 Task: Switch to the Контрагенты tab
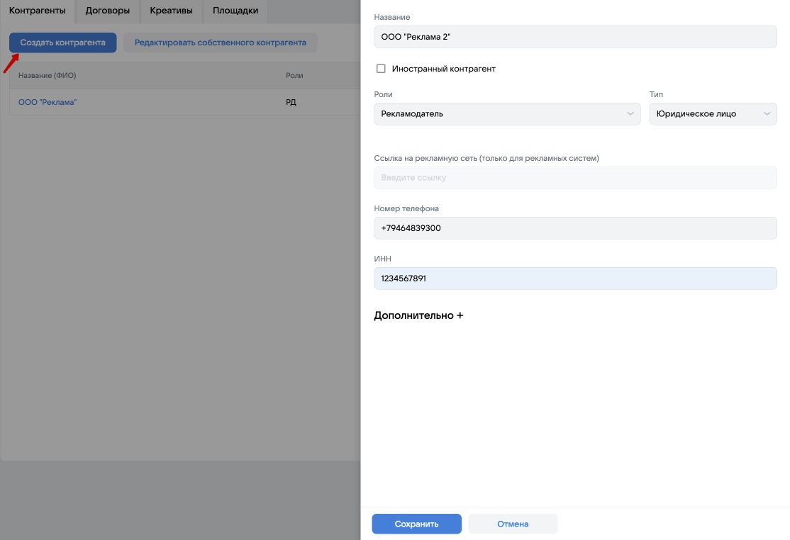point(37,11)
